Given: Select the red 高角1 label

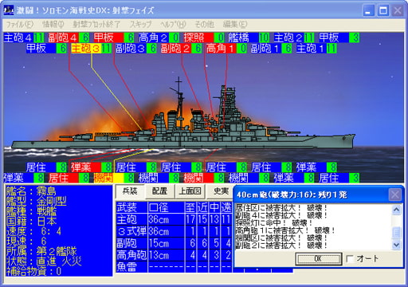Looking at the screenshot, I should point(226,49).
